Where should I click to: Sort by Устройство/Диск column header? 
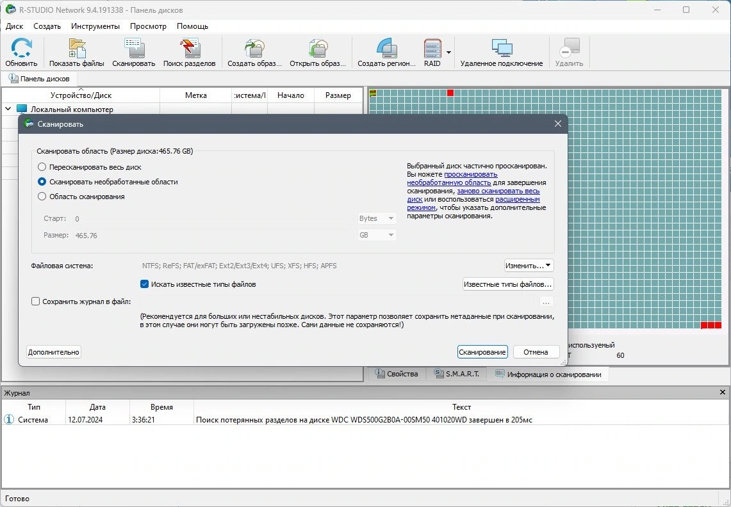tap(81, 95)
